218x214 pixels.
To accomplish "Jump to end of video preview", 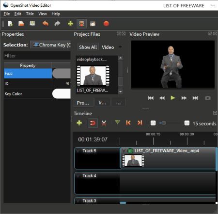I will pyautogui.click(x=195, y=98).
